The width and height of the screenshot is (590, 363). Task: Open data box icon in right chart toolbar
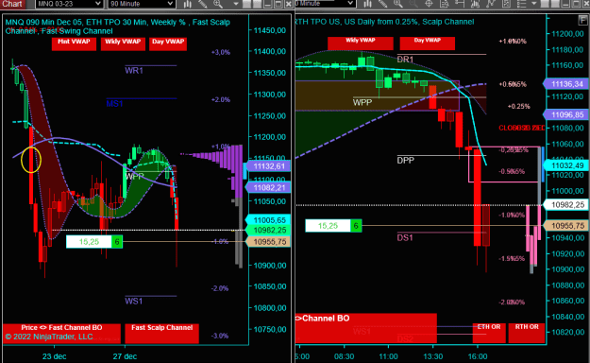[444, 4]
